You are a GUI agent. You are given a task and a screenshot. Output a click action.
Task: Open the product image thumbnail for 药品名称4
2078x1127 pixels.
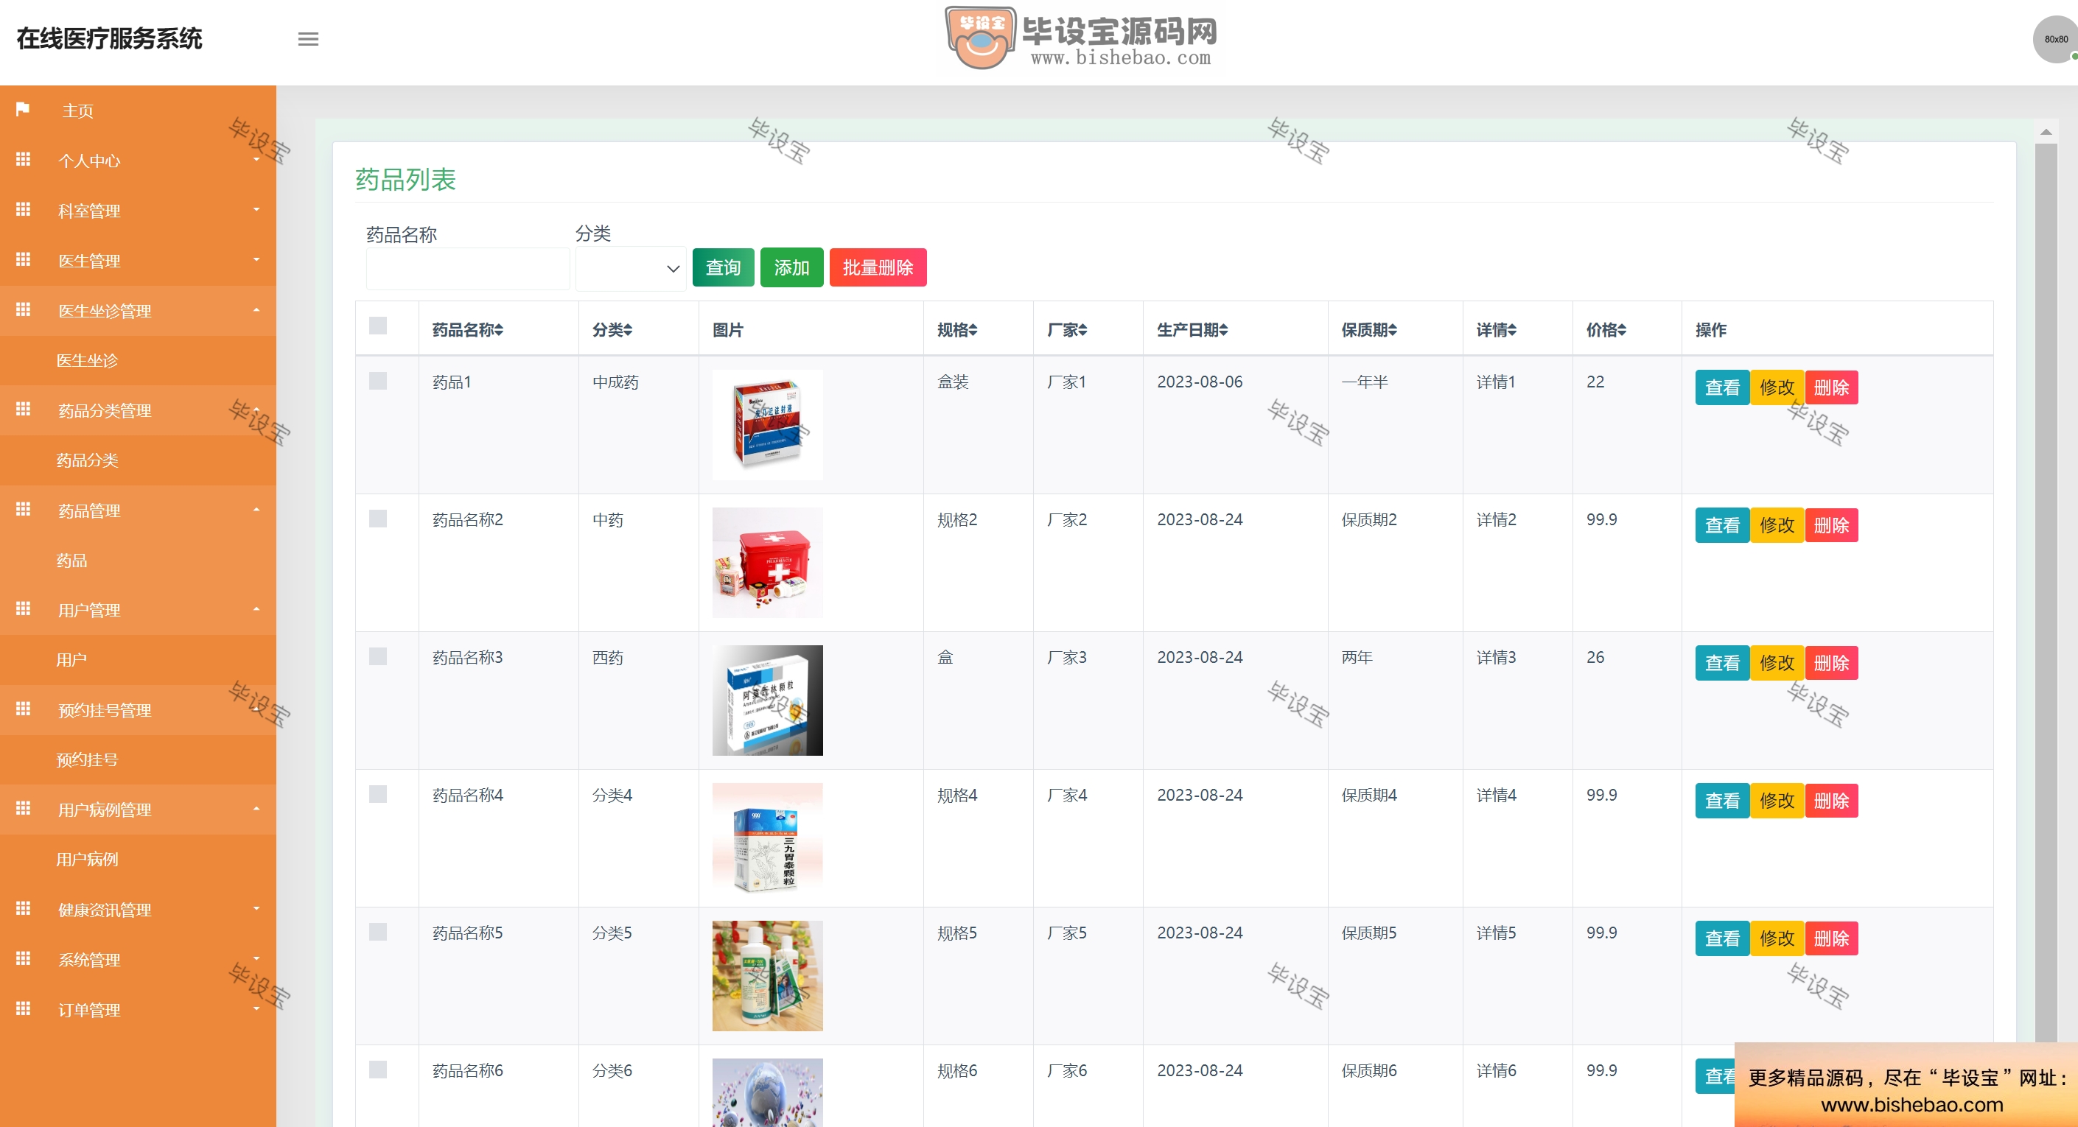click(x=767, y=838)
